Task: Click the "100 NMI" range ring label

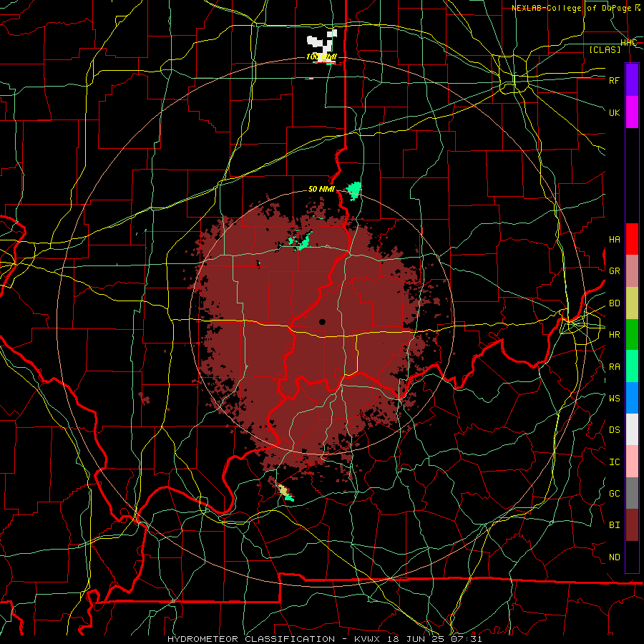Action: pyautogui.click(x=321, y=57)
